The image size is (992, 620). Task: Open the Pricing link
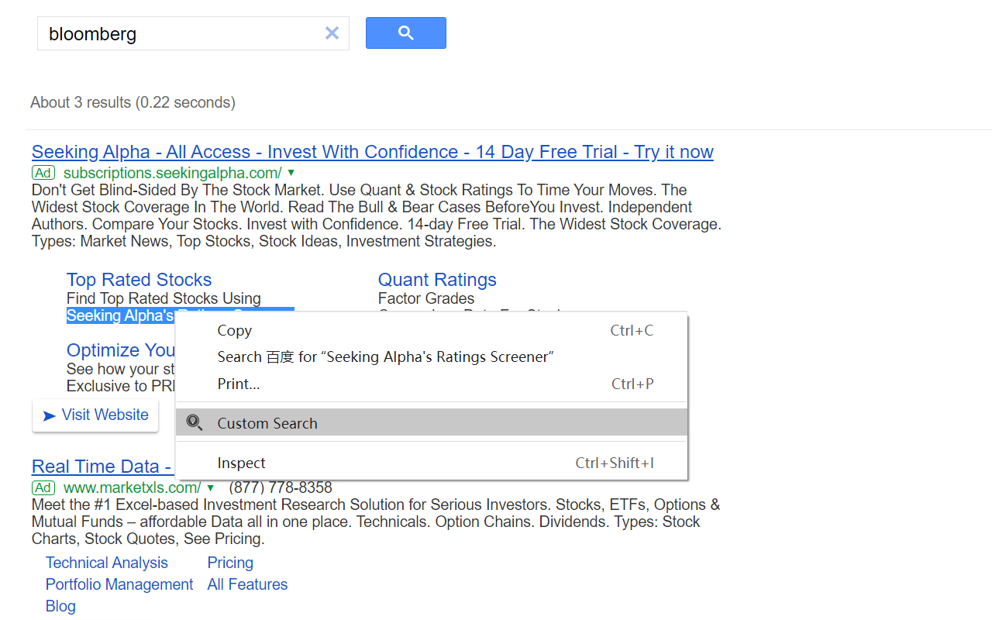pyautogui.click(x=230, y=563)
